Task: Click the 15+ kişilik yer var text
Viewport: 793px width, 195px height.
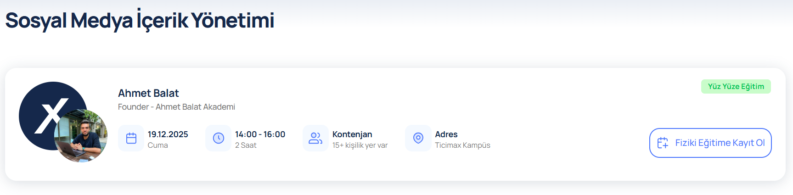Action: pos(360,145)
